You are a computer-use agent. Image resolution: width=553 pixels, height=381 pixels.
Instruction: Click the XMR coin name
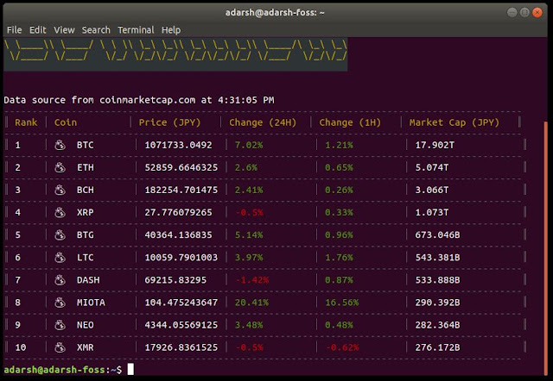coord(86,347)
